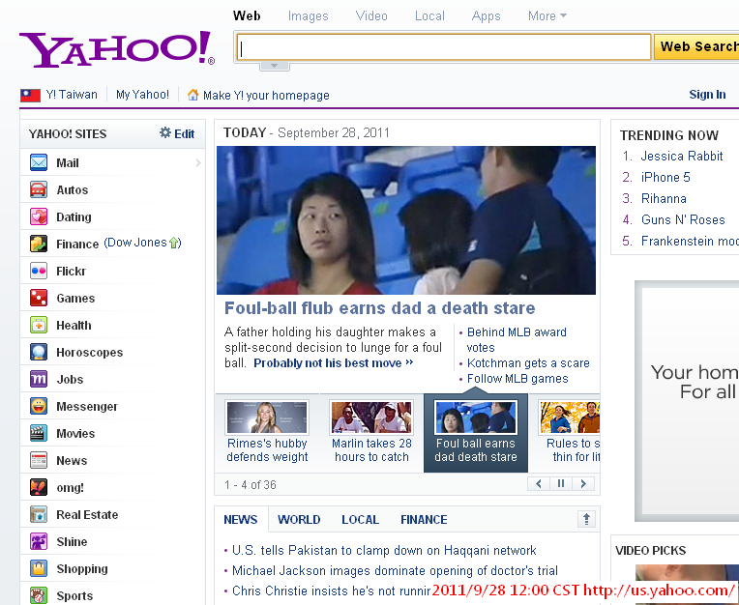Open the Movies clapperboard icon
The height and width of the screenshot is (605, 739).
point(39,433)
